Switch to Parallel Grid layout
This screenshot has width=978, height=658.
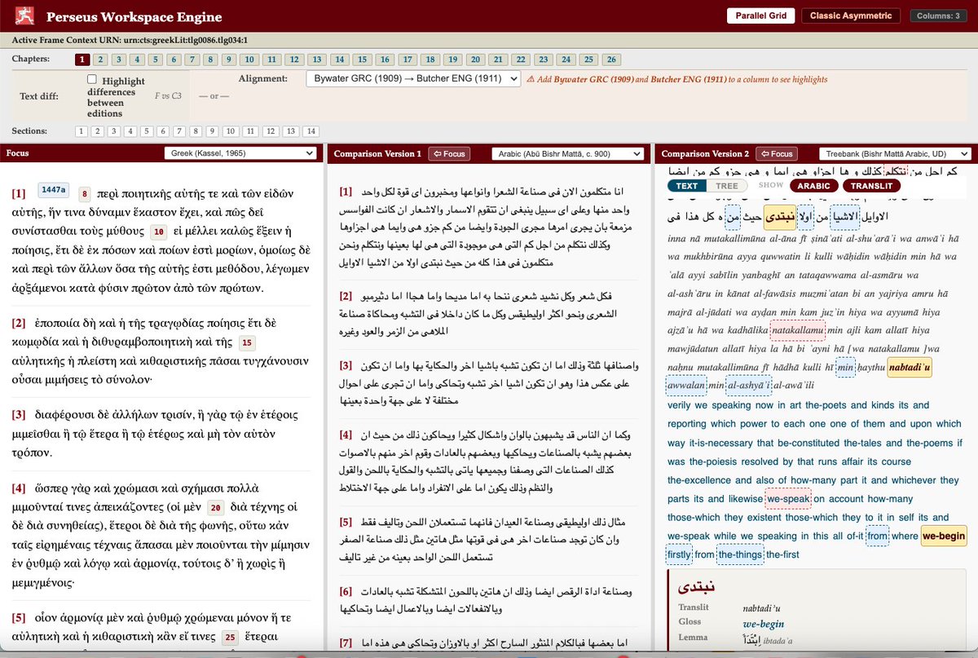(760, 15)
